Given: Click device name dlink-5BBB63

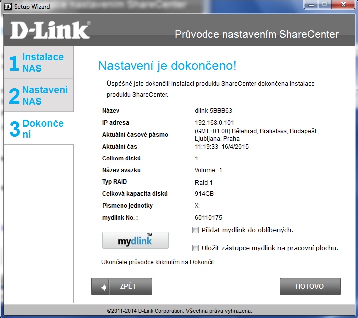Looking at the screenshot, I should 213,111.
